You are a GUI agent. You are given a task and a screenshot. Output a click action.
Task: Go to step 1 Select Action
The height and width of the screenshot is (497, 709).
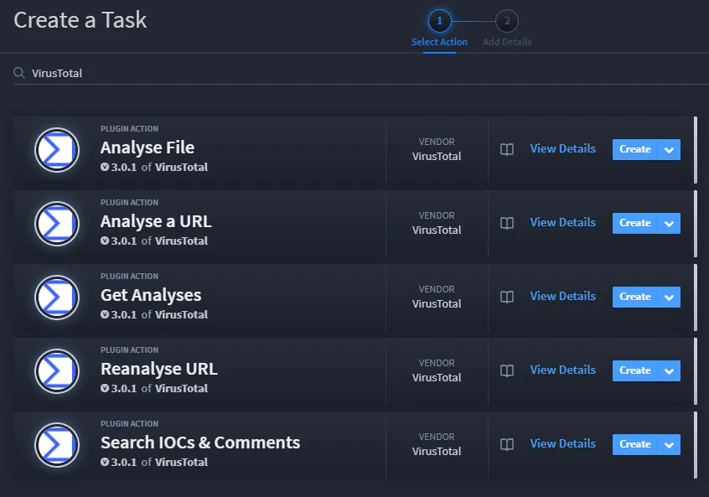pyautogui.click(x=439, y=28)
